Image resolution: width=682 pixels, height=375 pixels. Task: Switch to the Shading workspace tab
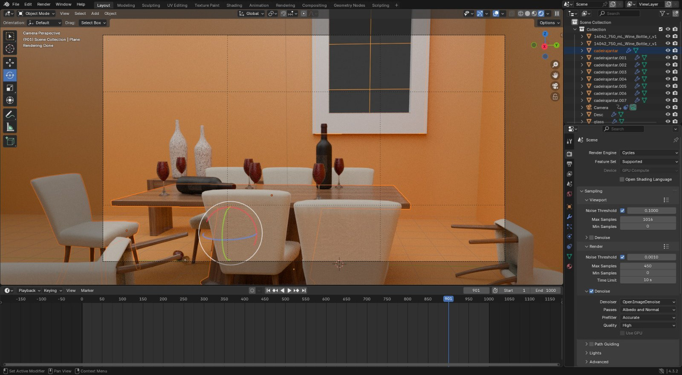click(x=234, y=5)
